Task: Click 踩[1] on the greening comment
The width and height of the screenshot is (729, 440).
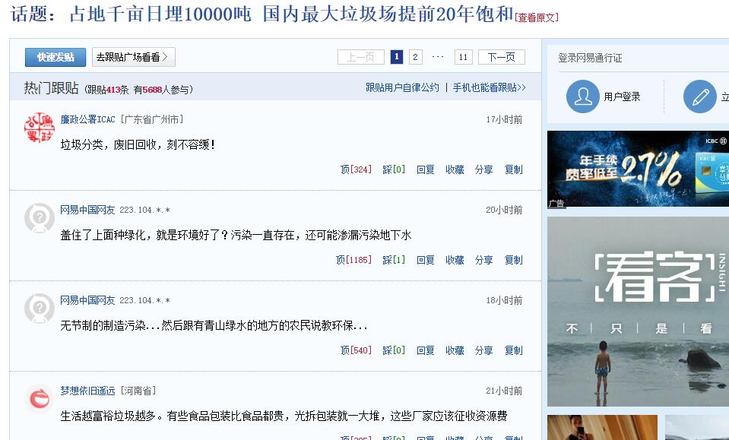Action: (x=394, y=260)
